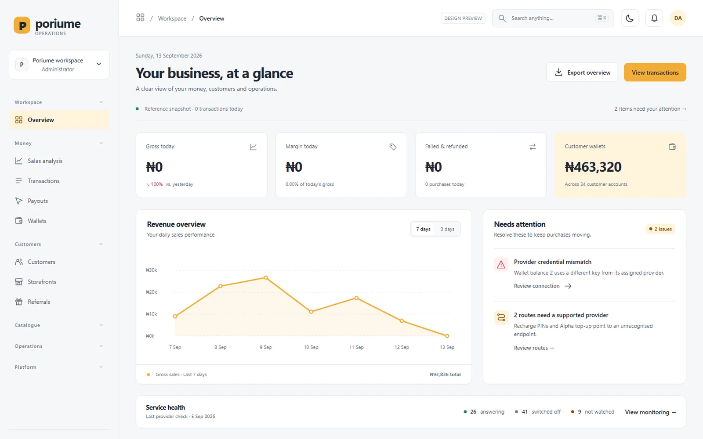Click the Poriume logo icon
703x439 pixels.
22,25
